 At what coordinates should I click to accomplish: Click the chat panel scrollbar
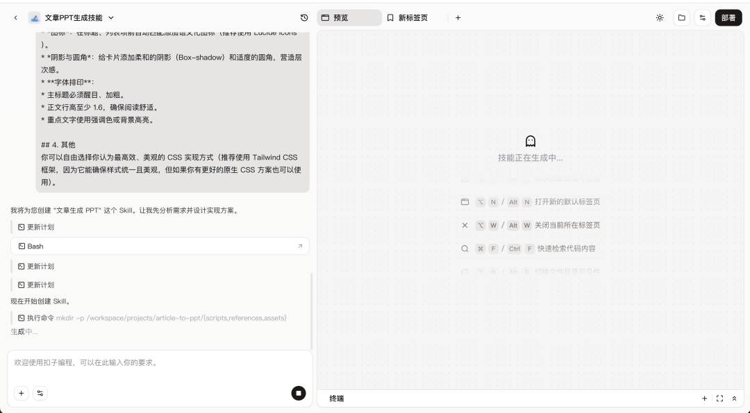[311, 311]
